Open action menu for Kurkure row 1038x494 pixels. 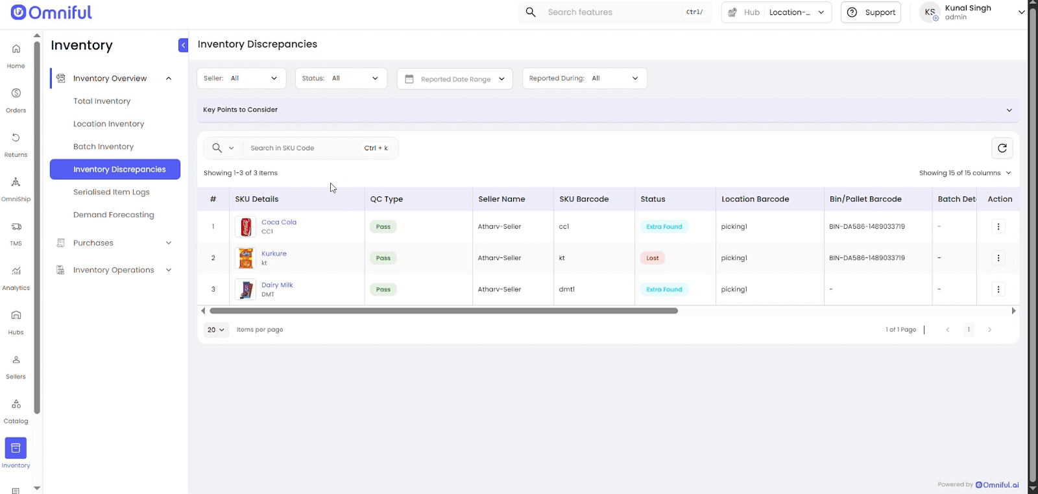[x=998, y=258]
